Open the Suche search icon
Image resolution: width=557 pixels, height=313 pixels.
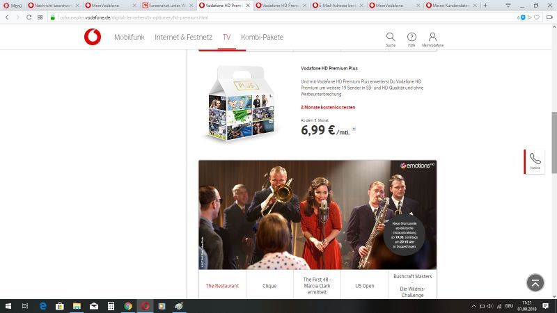tap(391, 39)
